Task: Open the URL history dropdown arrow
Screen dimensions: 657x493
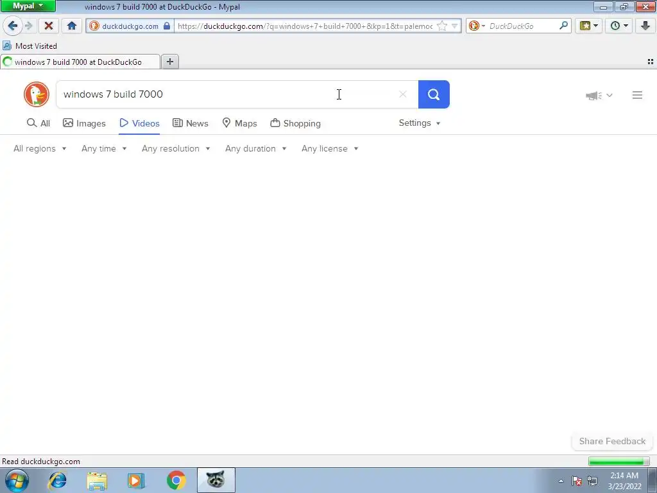Action: click(x=455, y=26)
